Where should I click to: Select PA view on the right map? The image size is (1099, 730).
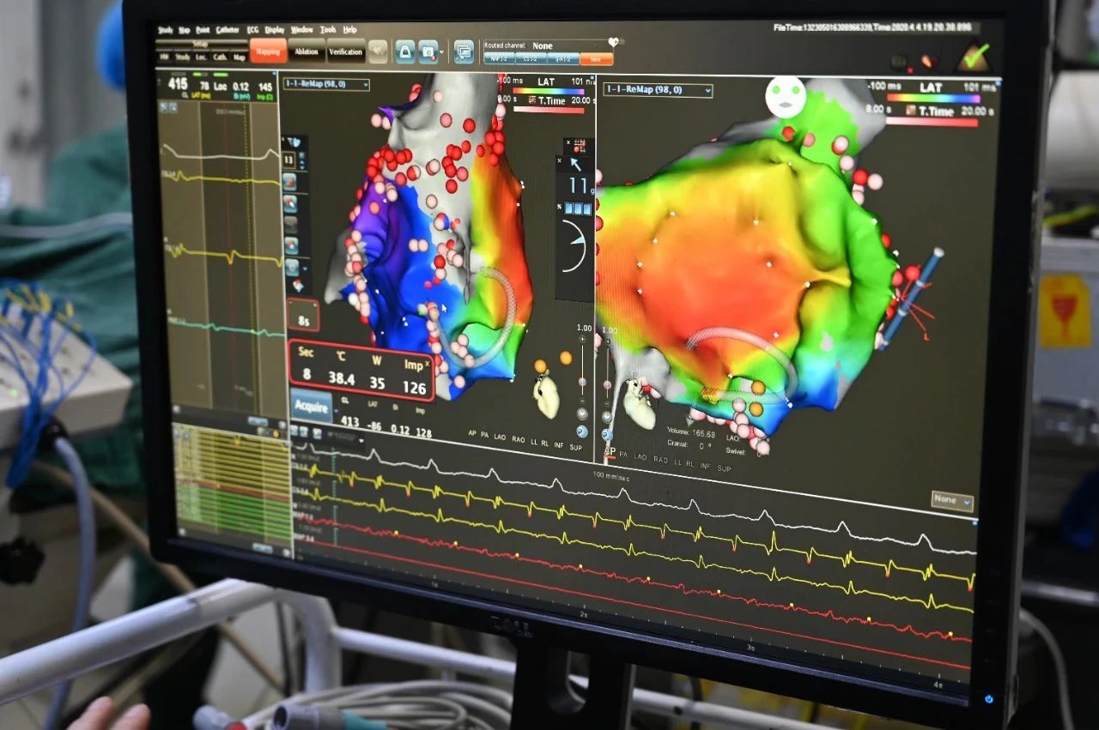tap(623, 455)
